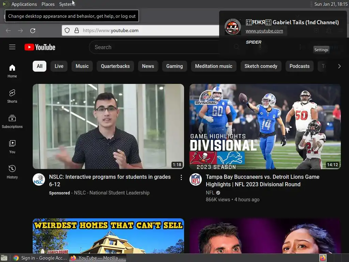Reload the page with the refresh icon
This screenshot has height=262, width=349.
(33, 30)
